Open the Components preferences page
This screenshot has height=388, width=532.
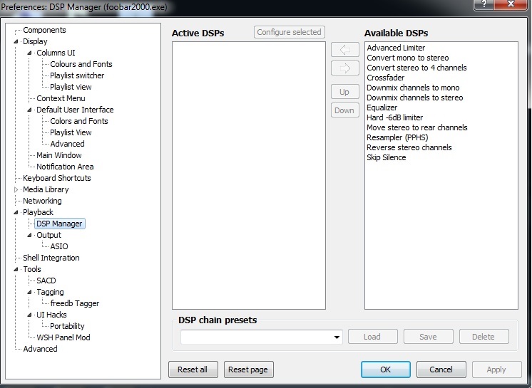coord(44,30)
